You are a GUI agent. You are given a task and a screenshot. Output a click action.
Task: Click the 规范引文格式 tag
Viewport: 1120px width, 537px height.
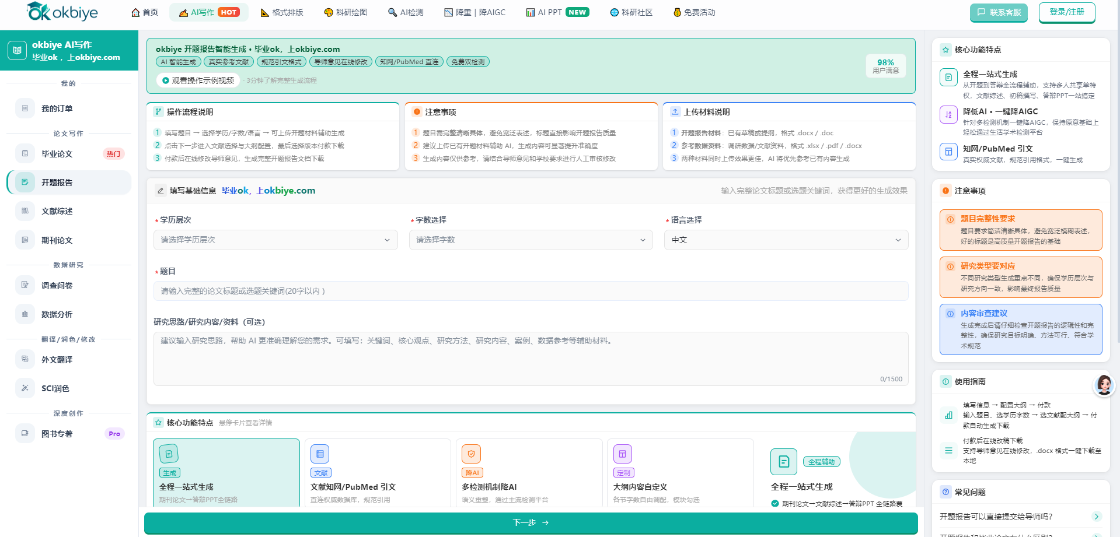(x=281, y=62)
